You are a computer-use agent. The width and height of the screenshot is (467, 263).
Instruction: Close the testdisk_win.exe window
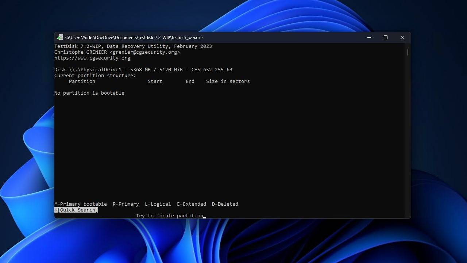[402, 38]
